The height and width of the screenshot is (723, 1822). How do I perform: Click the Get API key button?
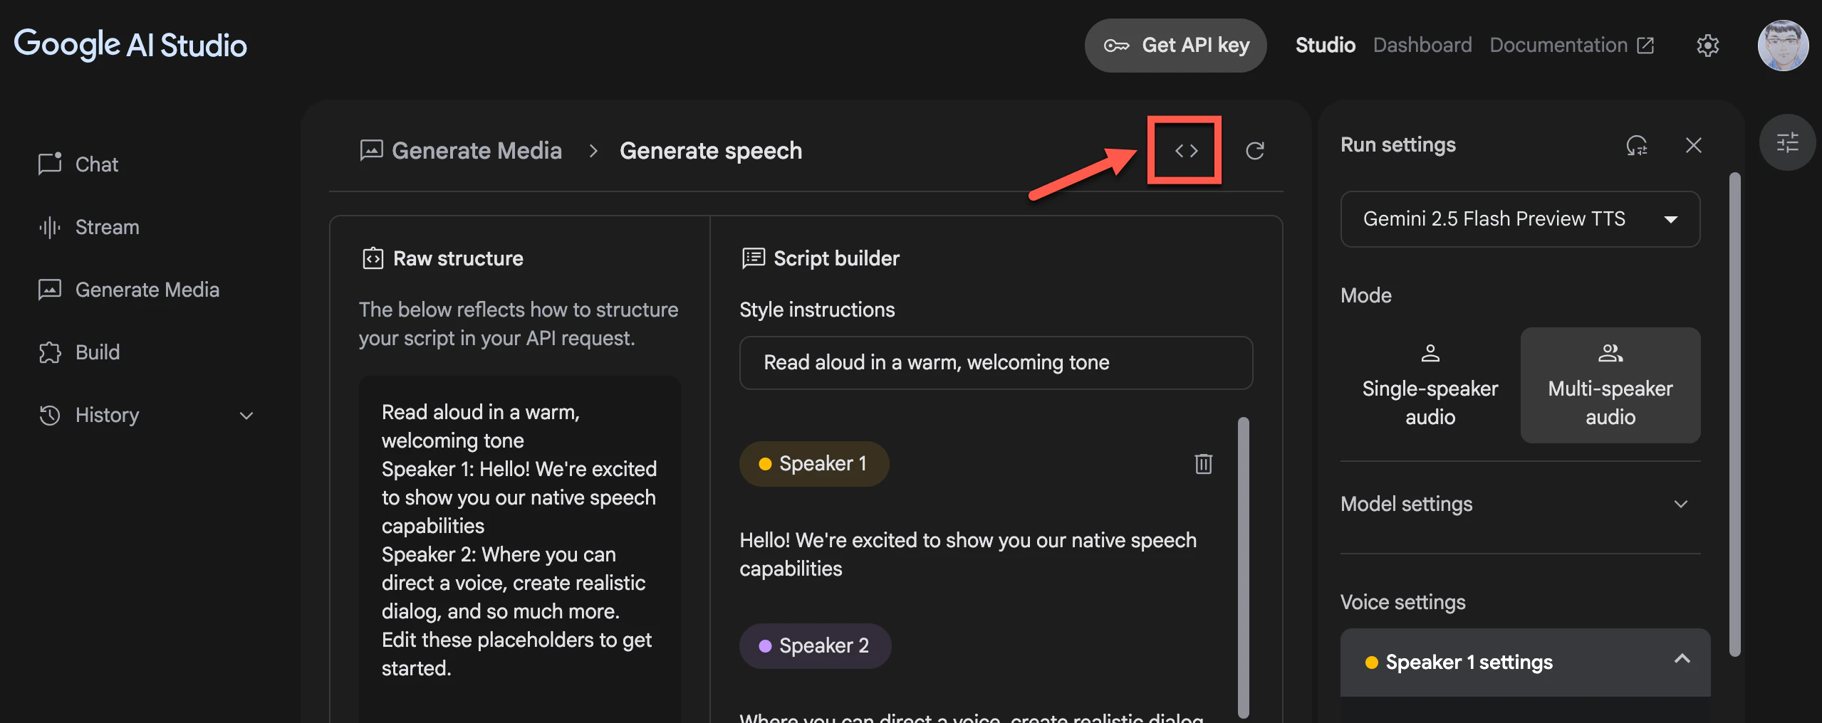(1175, 46)
